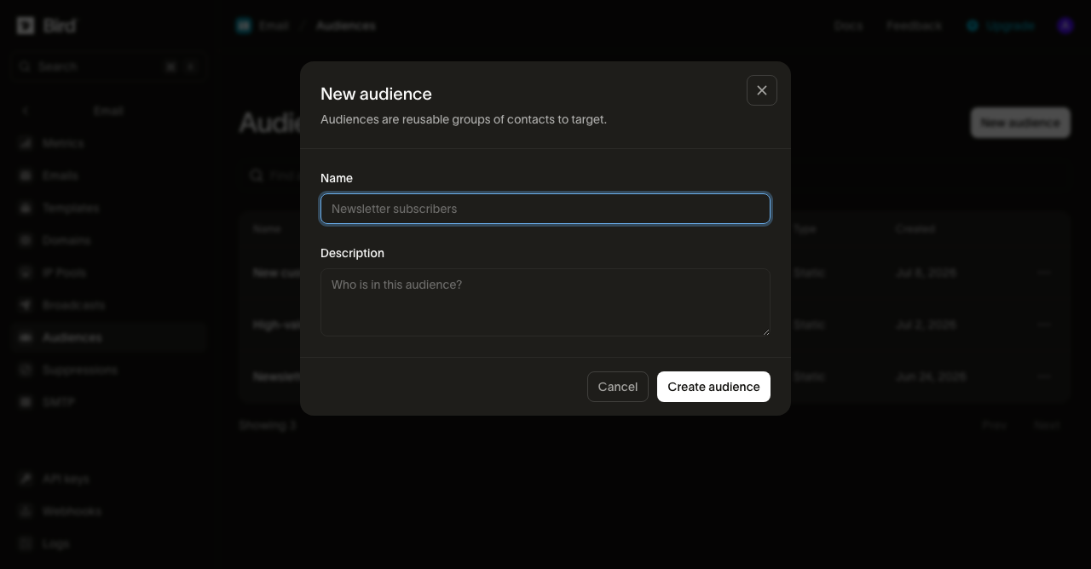Open row menu for Jul 6, 2026 audience
This screenshot has height=569, width=1091.
[x=1044, y=273]
